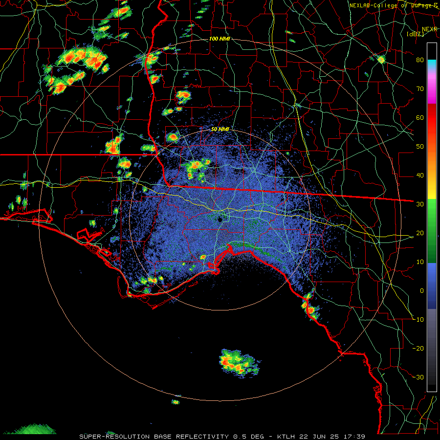Select the 10 dBZ legend value
The image size is (440, 440).
[420, 262]
